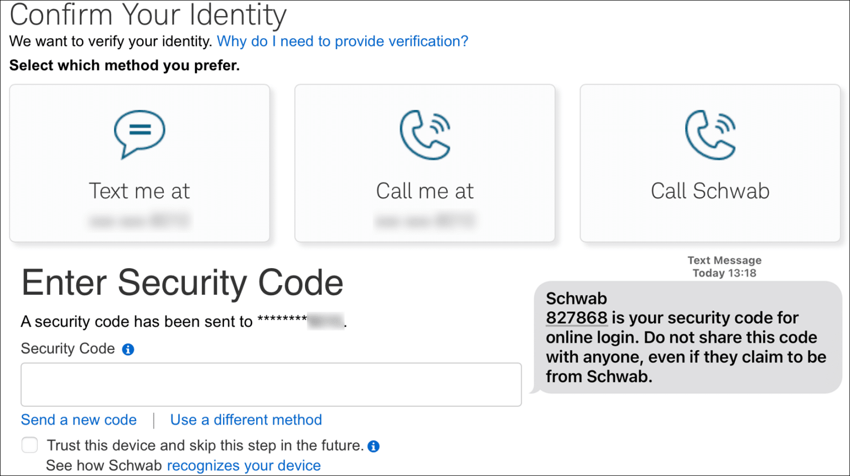850x476 pixels.
Task: Click the recognizes your device link
Action: 243,465
